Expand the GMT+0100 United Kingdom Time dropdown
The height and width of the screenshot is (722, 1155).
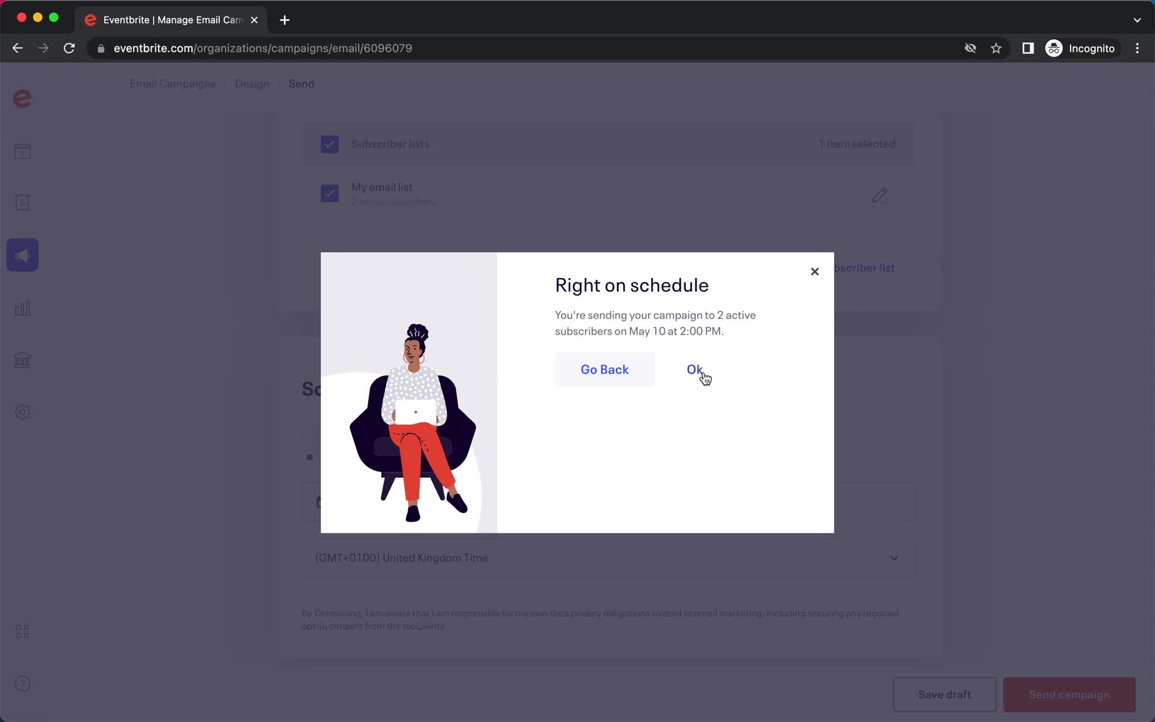tap(894, 557)
